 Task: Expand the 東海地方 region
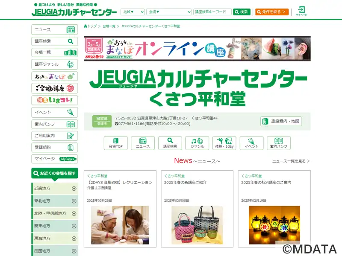[x=55, y=239]
